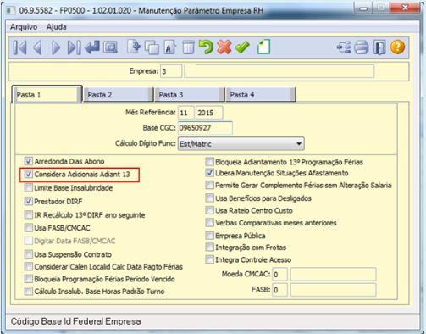Click the Empresa name description field
This screenshot has width=426, height=334.
279,71
